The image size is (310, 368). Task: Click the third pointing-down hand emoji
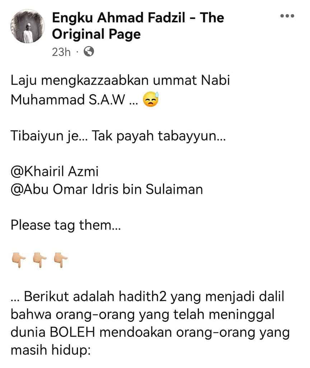pos(60,260)
